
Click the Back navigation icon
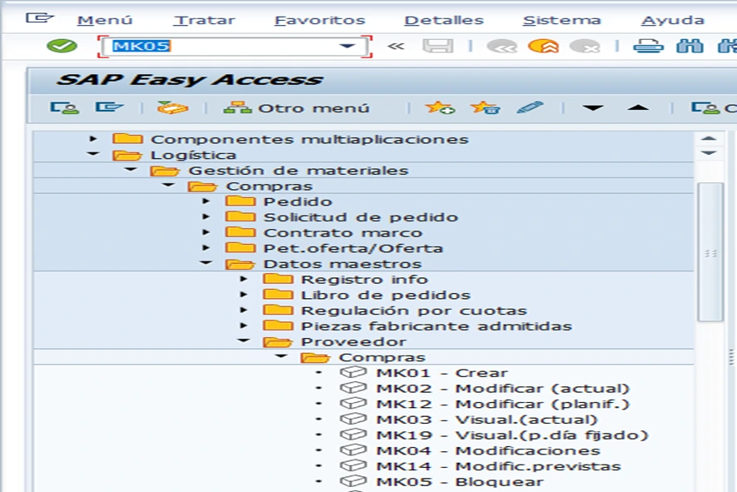pos(502,46)
